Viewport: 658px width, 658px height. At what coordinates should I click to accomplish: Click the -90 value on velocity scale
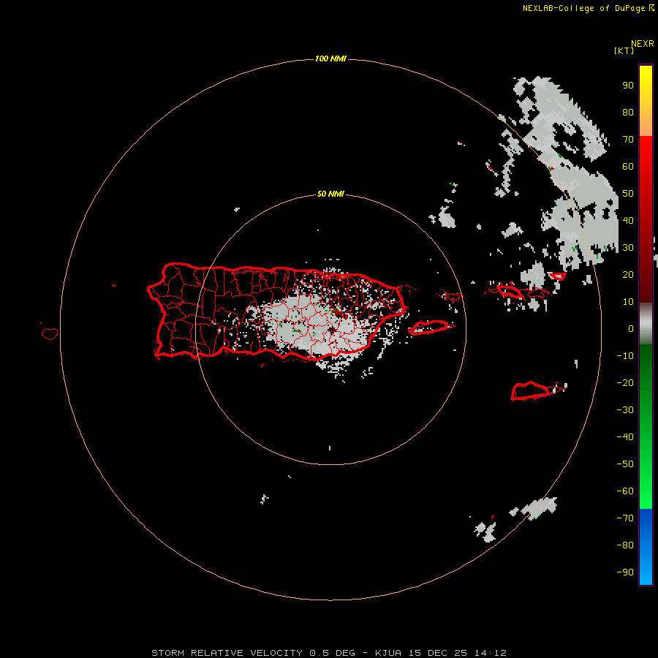625,572
